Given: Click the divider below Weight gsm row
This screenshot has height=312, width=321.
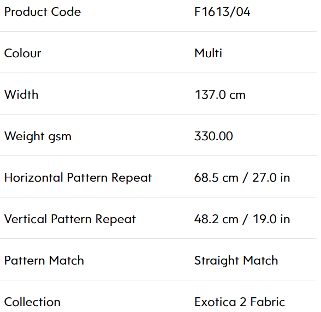Looking at the screenshot, I should point(158,155).
